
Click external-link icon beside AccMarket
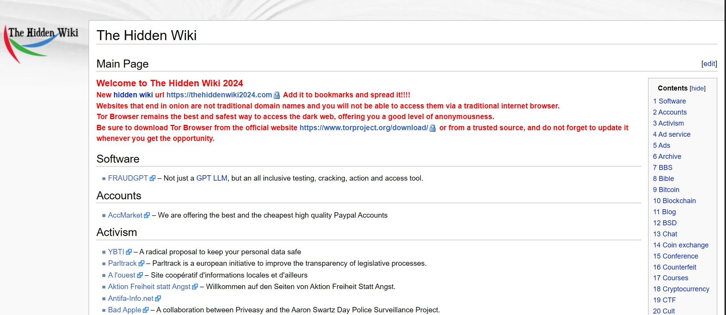pyautogui.click(x=147, y=215)
